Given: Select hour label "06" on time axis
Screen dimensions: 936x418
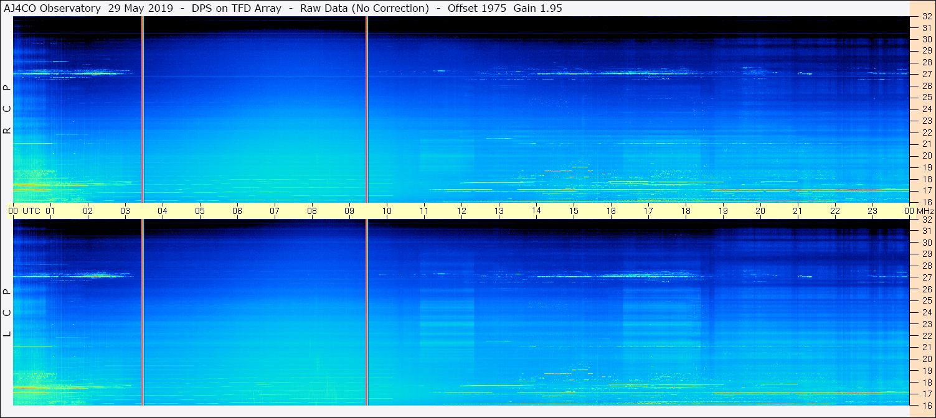Looking at the screenshot, I should pos(237,211).
